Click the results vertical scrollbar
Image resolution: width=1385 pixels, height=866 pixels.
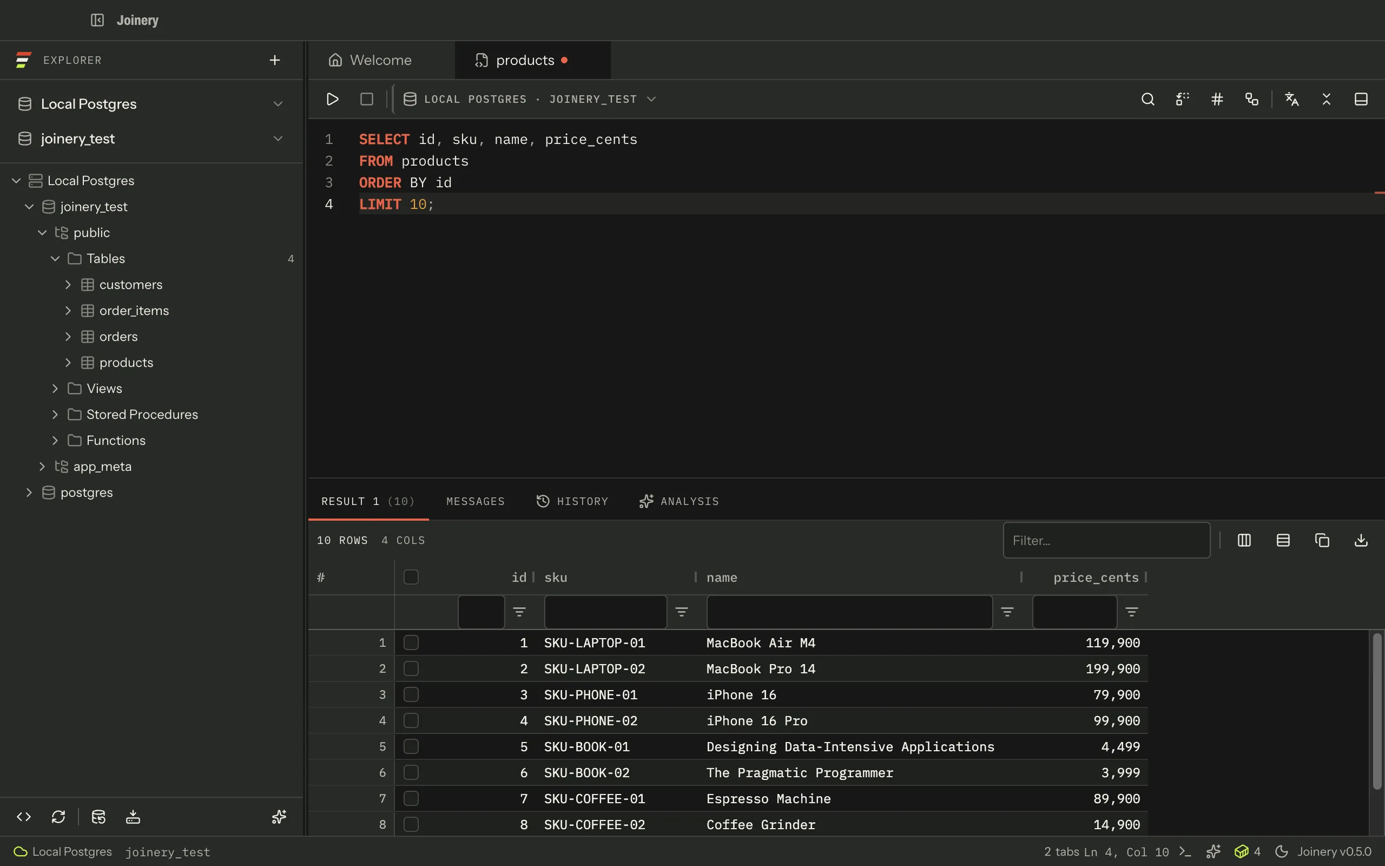point(1377,711)
